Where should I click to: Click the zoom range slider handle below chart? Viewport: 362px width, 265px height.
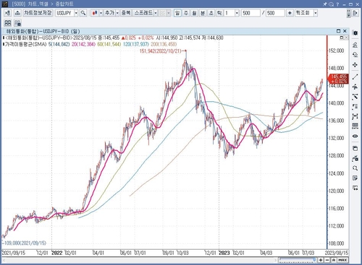[x=314, y=260]
